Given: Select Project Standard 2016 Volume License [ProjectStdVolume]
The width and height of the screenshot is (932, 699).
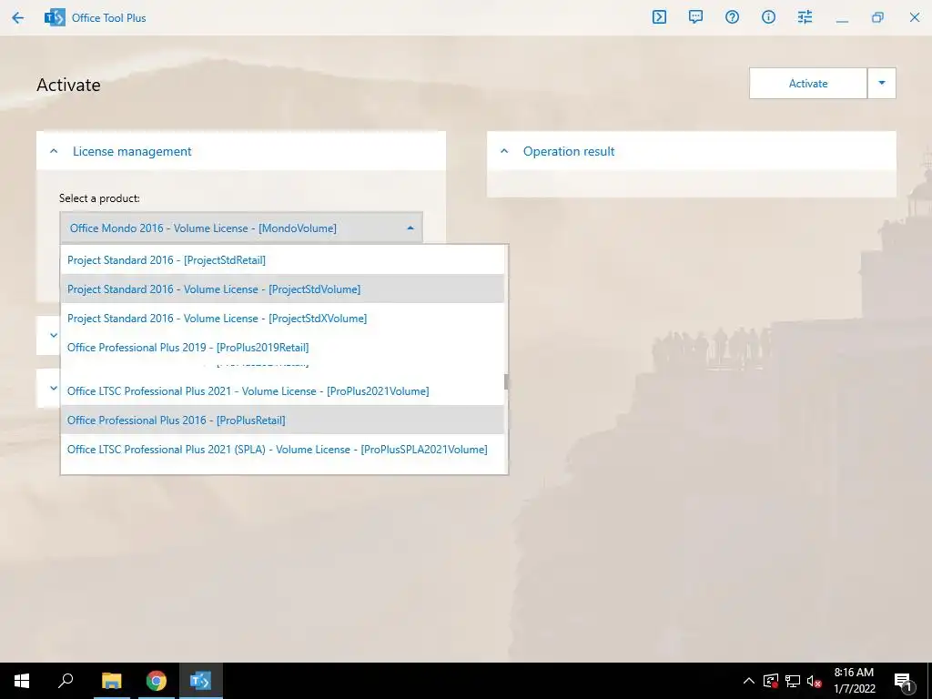Looking at the screenshot, I should point(282,289).
